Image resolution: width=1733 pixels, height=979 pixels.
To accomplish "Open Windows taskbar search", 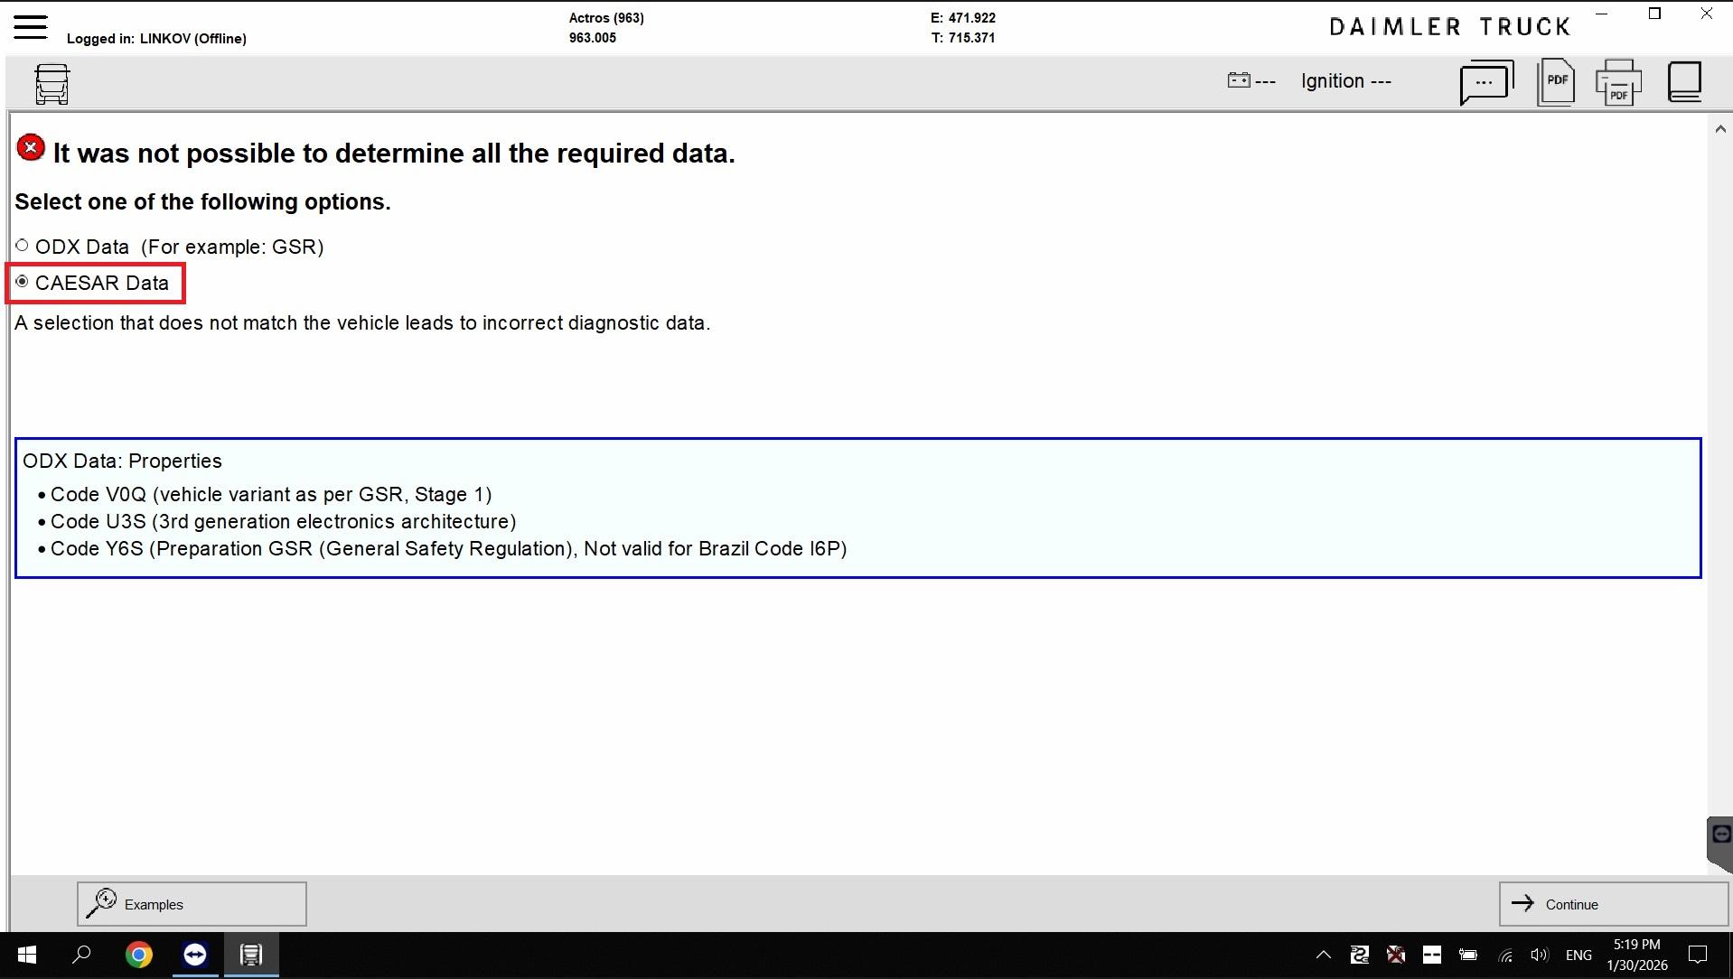I will point(81,955).
